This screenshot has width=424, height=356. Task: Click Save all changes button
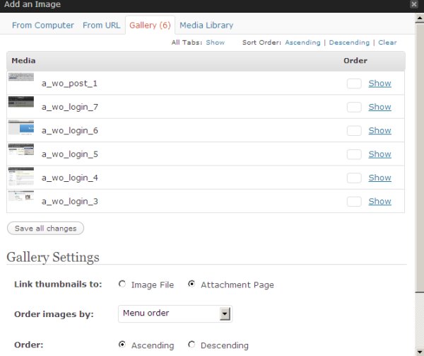[x=45, y=229]
